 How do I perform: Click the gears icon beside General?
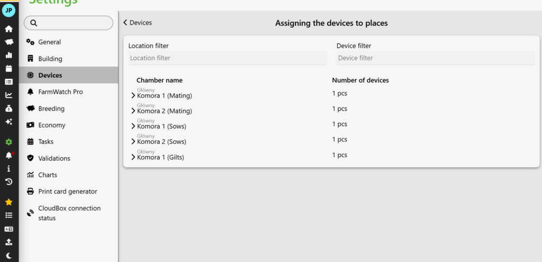point(30,42)
